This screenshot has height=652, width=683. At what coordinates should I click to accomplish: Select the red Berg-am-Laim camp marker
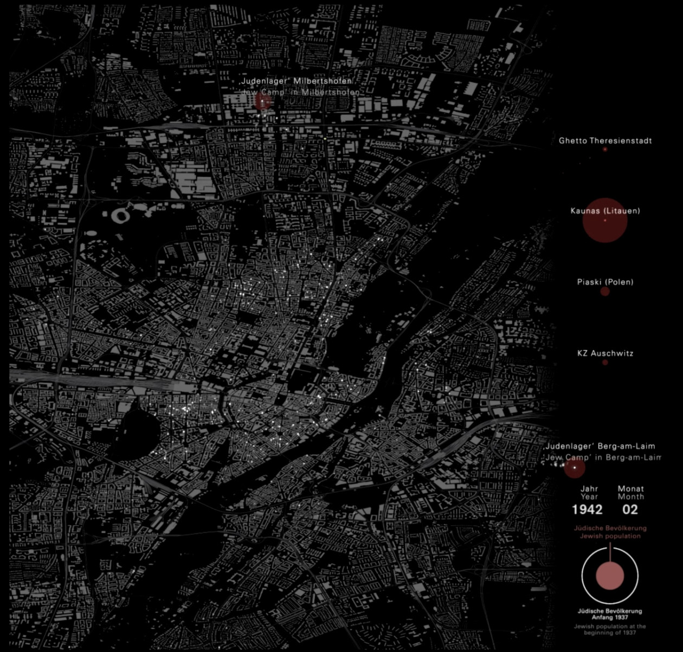coord(575,467)
